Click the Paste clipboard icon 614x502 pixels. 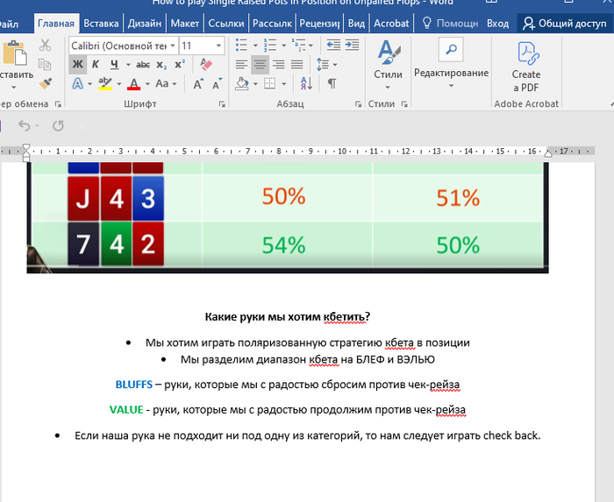15,53
